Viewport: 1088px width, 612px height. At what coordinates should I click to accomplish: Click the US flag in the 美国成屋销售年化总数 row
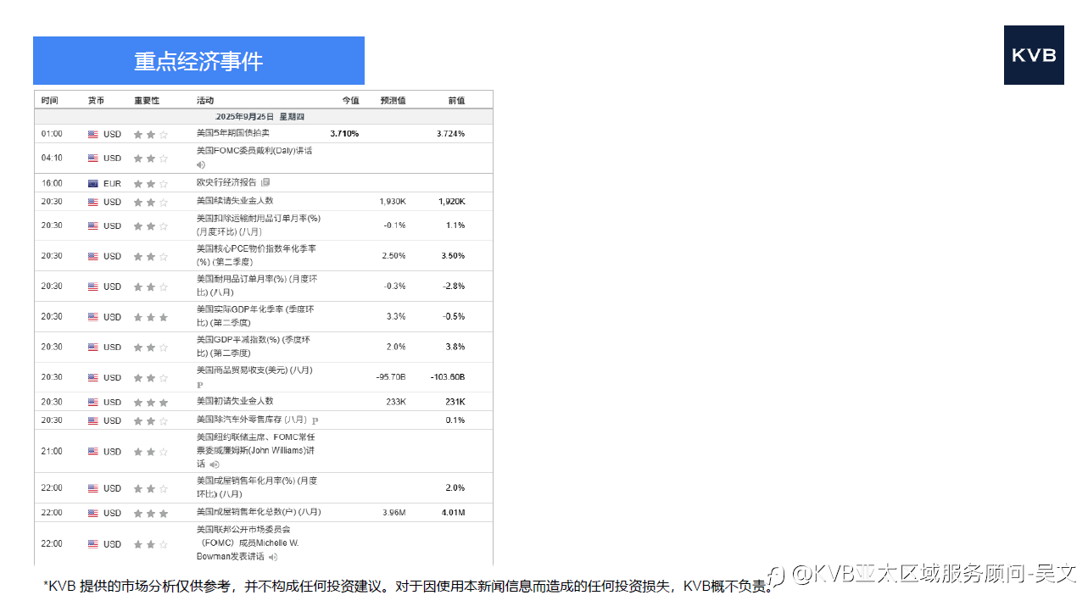93,513
